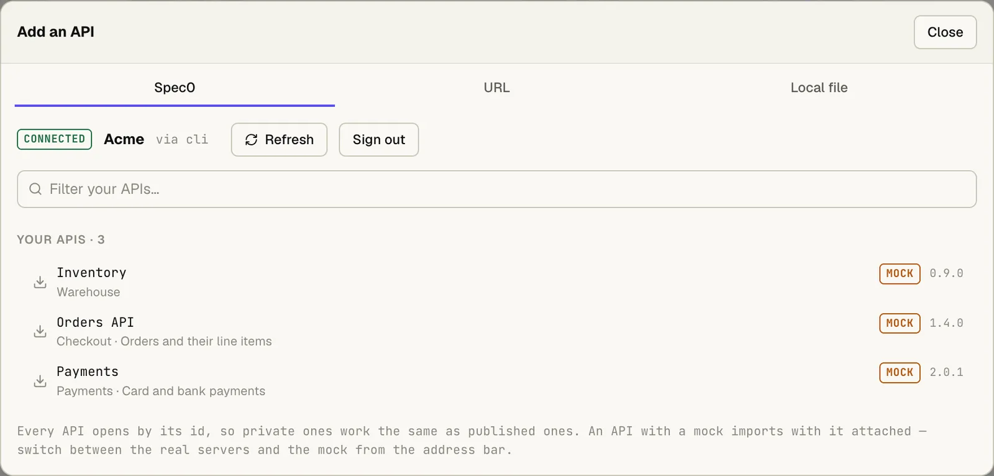Click the 'Card and bank payments' description
Screen dimensions: 994x476
coord(194,391)
